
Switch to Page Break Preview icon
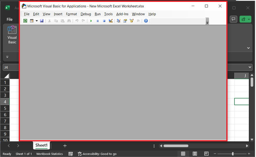[x=206, y=153]
